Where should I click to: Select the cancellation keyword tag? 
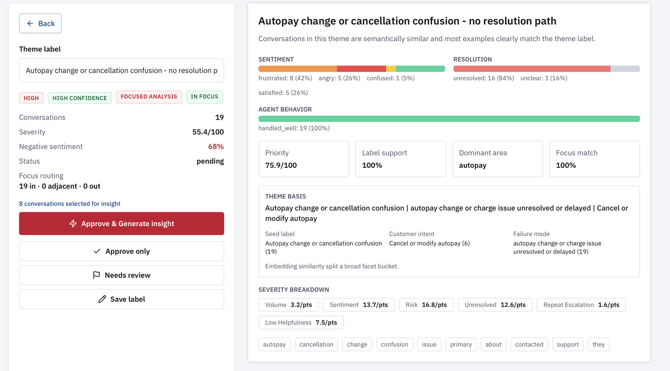[x=316, y=344]
